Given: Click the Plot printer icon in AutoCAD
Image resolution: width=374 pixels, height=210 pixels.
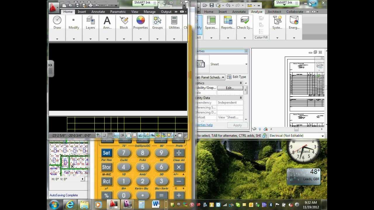Looking at the screenshot, I should 90,5.
